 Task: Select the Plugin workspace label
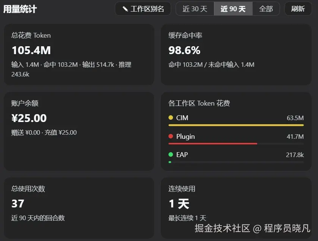click(x=186, y=137)
